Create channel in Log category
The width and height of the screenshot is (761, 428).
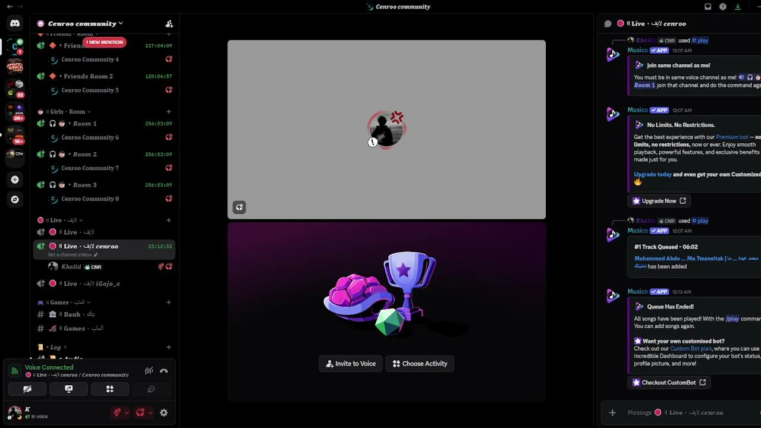tap(169, 347)
